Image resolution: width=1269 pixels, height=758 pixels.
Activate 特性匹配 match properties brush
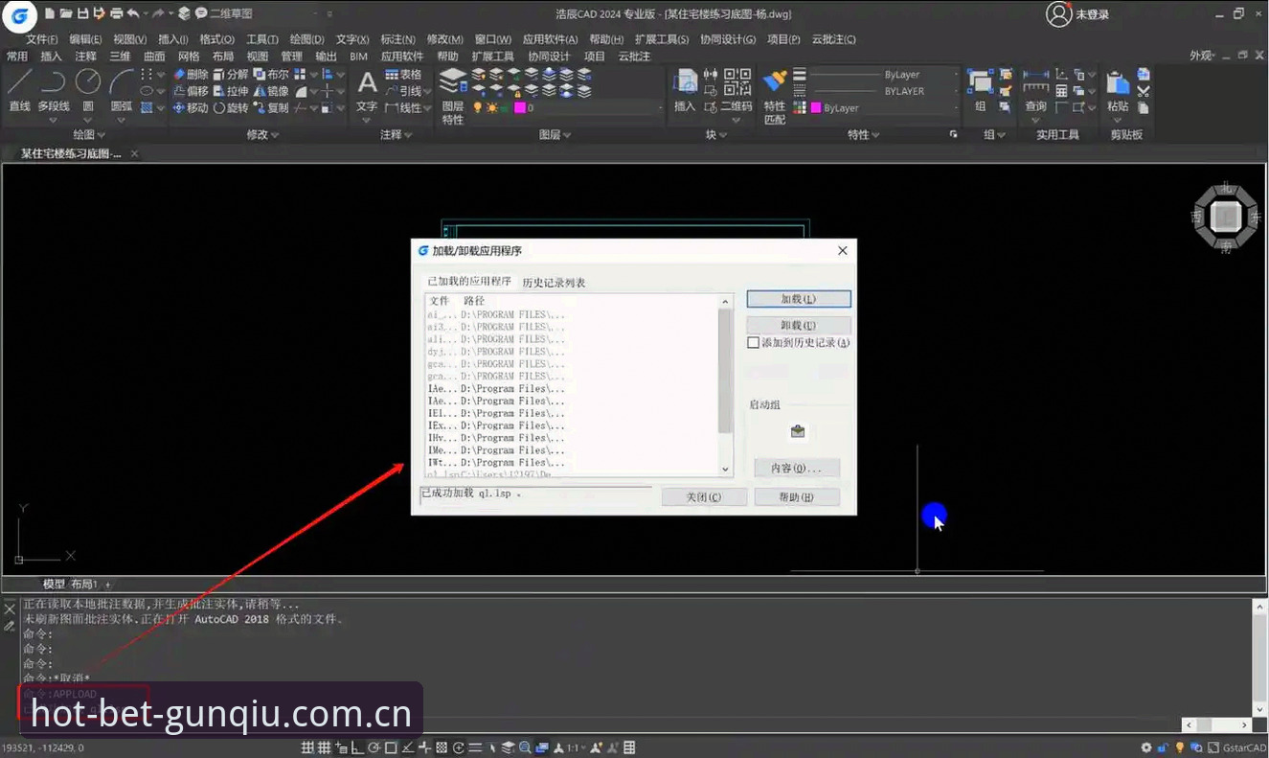click(775, 96)
